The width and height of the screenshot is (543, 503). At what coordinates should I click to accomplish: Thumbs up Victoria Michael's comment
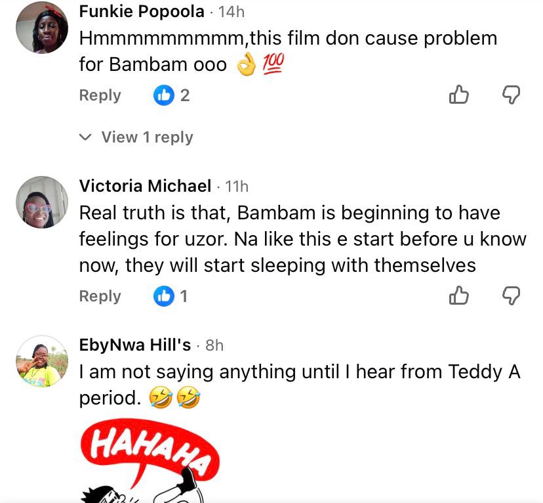click(459, 296)
